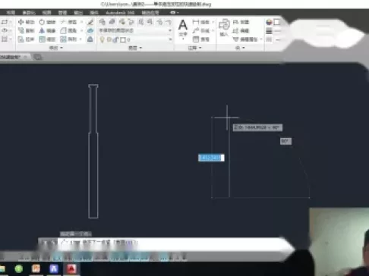369x276 pixels.
Task: Toggle the layer freeze sun icon
Action: tap(109, 39)
